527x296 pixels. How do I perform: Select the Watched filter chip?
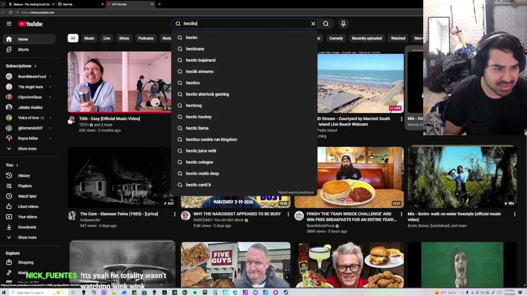pyautogui.click(x=398, y=38)
